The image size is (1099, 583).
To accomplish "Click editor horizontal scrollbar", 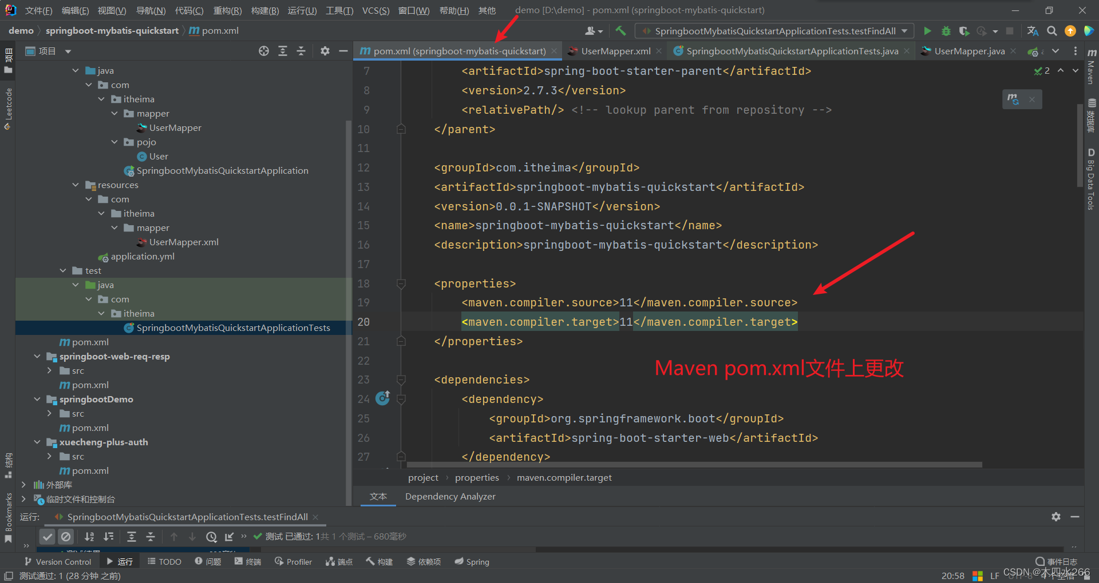I will click(x=694, y=465).
